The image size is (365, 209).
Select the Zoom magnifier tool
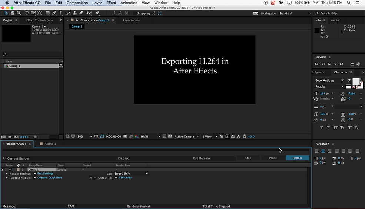tap(19, 13)
